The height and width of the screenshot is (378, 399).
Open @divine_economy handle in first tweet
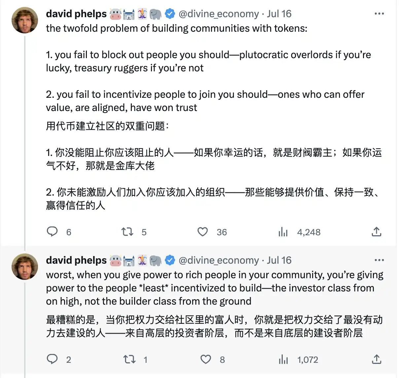(219, 14)
